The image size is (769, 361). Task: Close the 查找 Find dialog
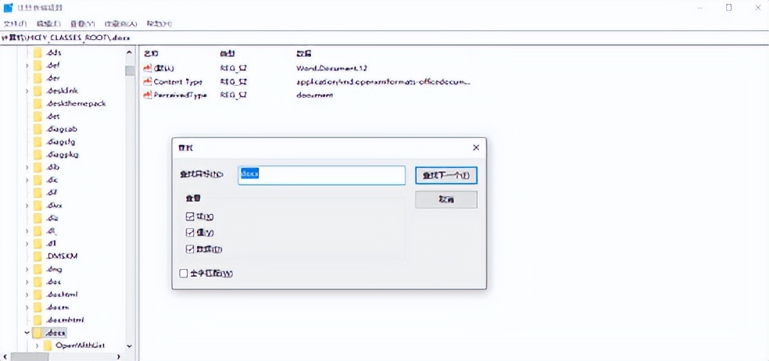point(475,148)
